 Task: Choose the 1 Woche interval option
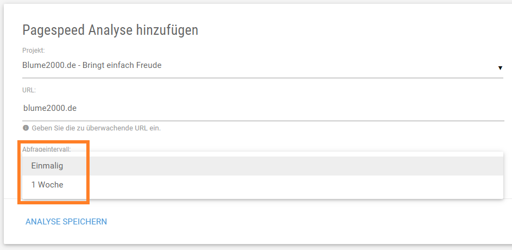coord(263,185)
